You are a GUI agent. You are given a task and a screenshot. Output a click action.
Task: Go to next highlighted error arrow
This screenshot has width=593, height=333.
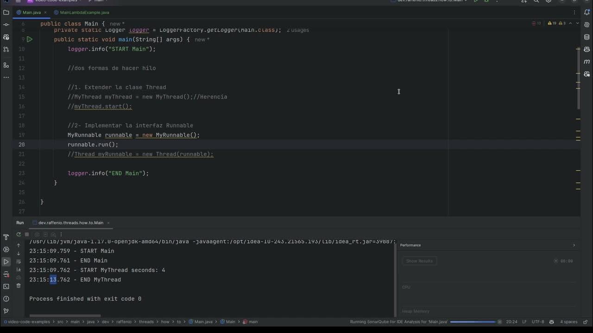coord(577,23)
